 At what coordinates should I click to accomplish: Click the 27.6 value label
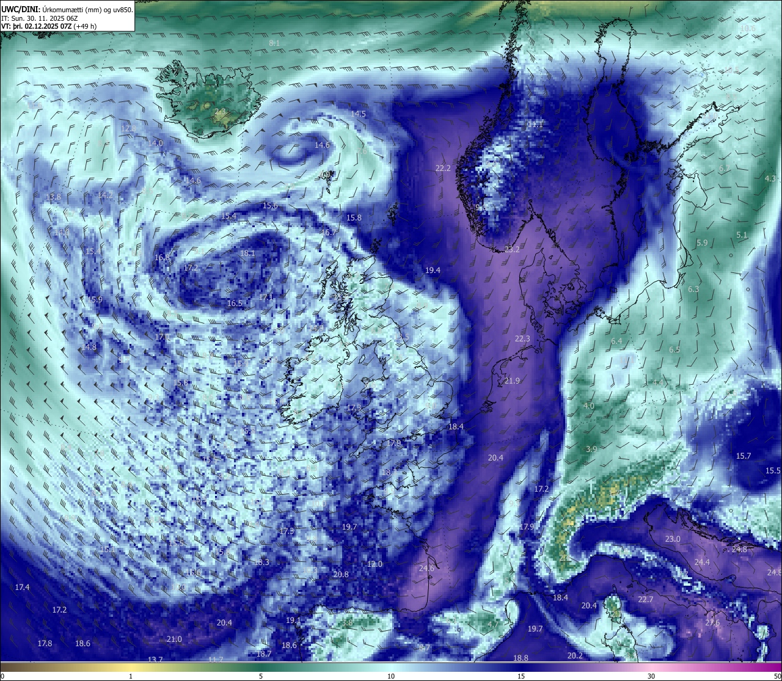pos(712,622)
